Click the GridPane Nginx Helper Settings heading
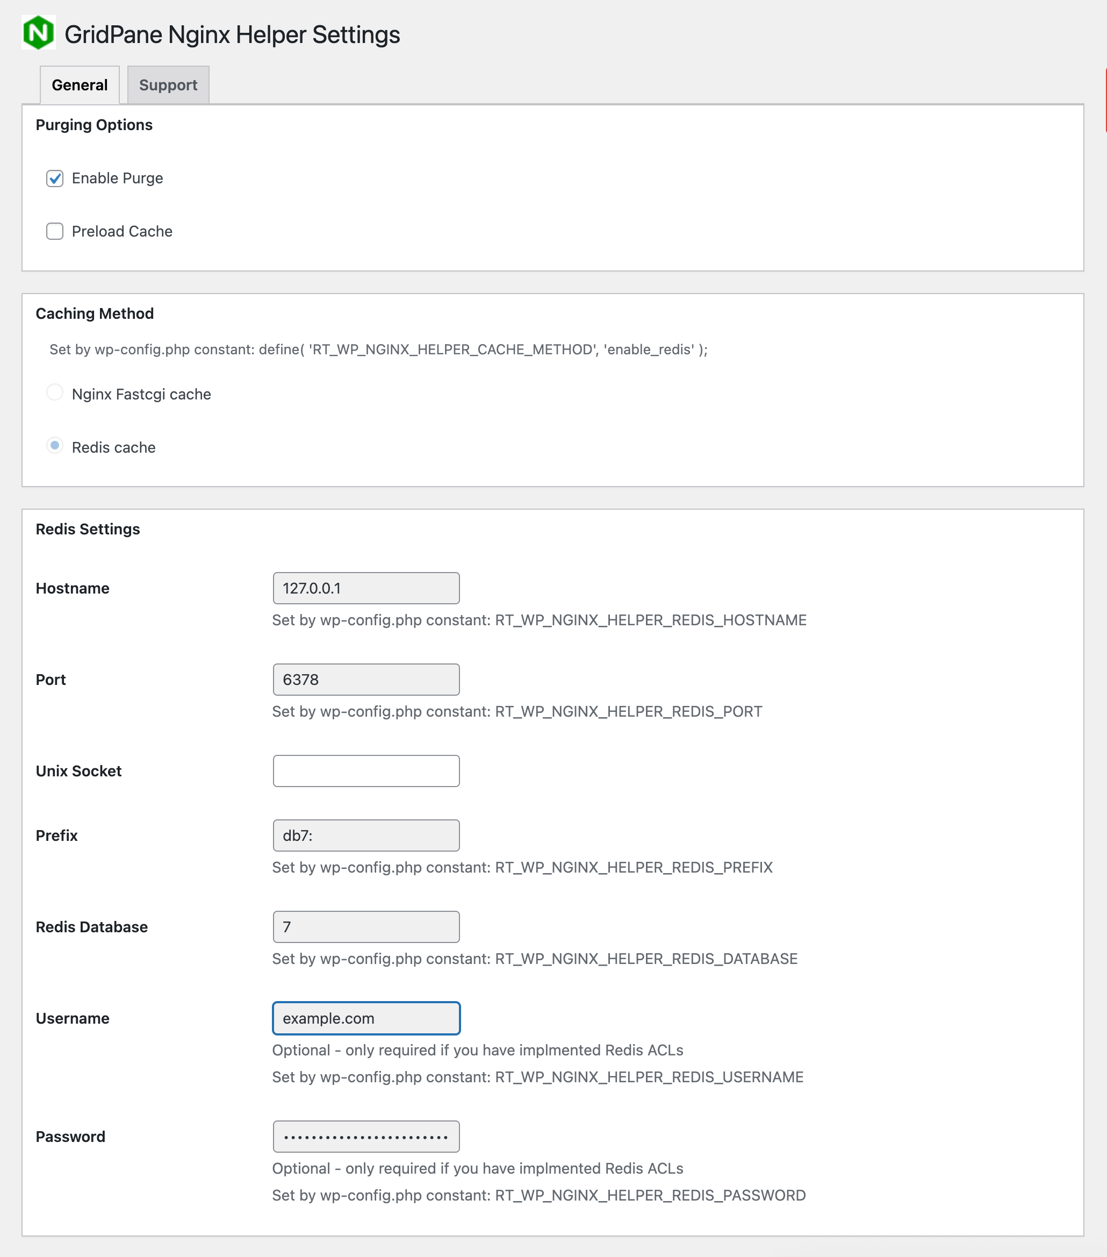 (232, 34)
